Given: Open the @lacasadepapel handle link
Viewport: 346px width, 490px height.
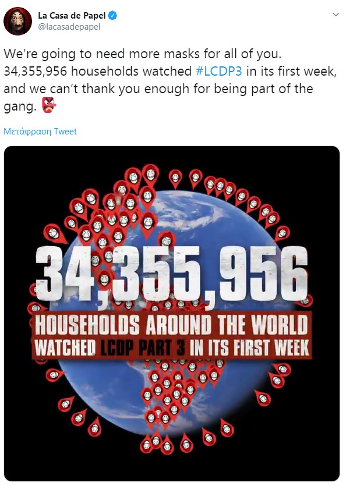Looking at the screenshot, I should 69,27.
